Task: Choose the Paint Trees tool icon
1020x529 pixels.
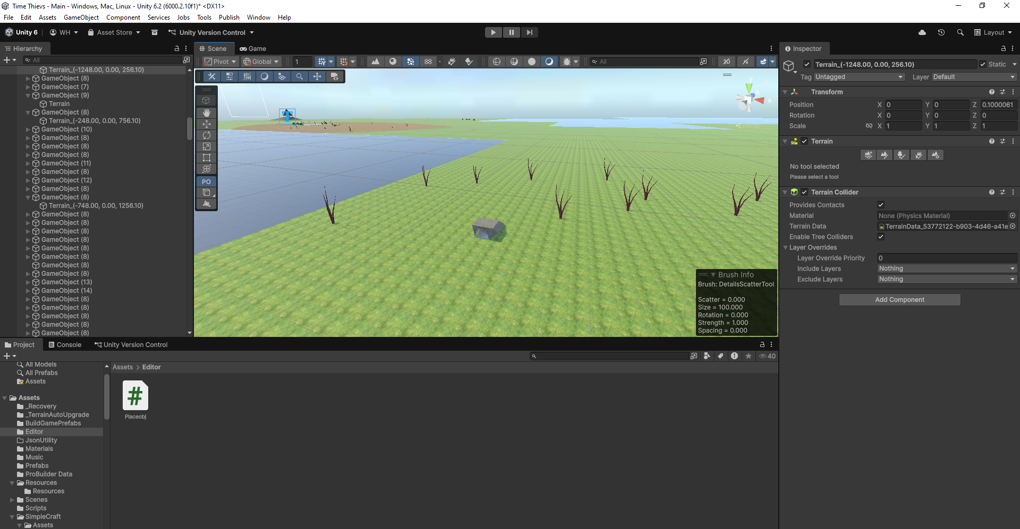Action: (x=902, y=155)
